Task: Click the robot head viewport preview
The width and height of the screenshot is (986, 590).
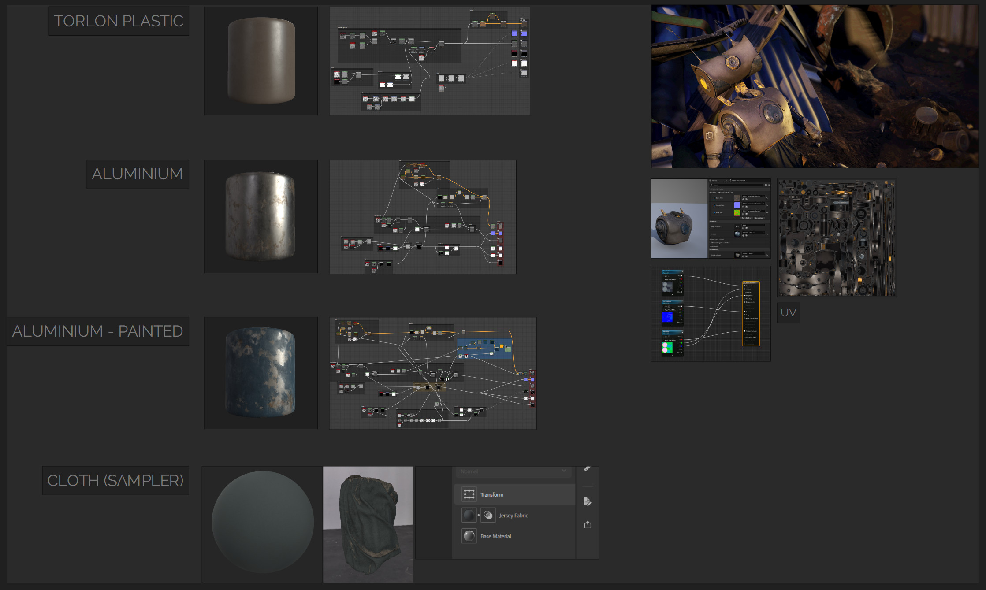Action: coord(679,219)
